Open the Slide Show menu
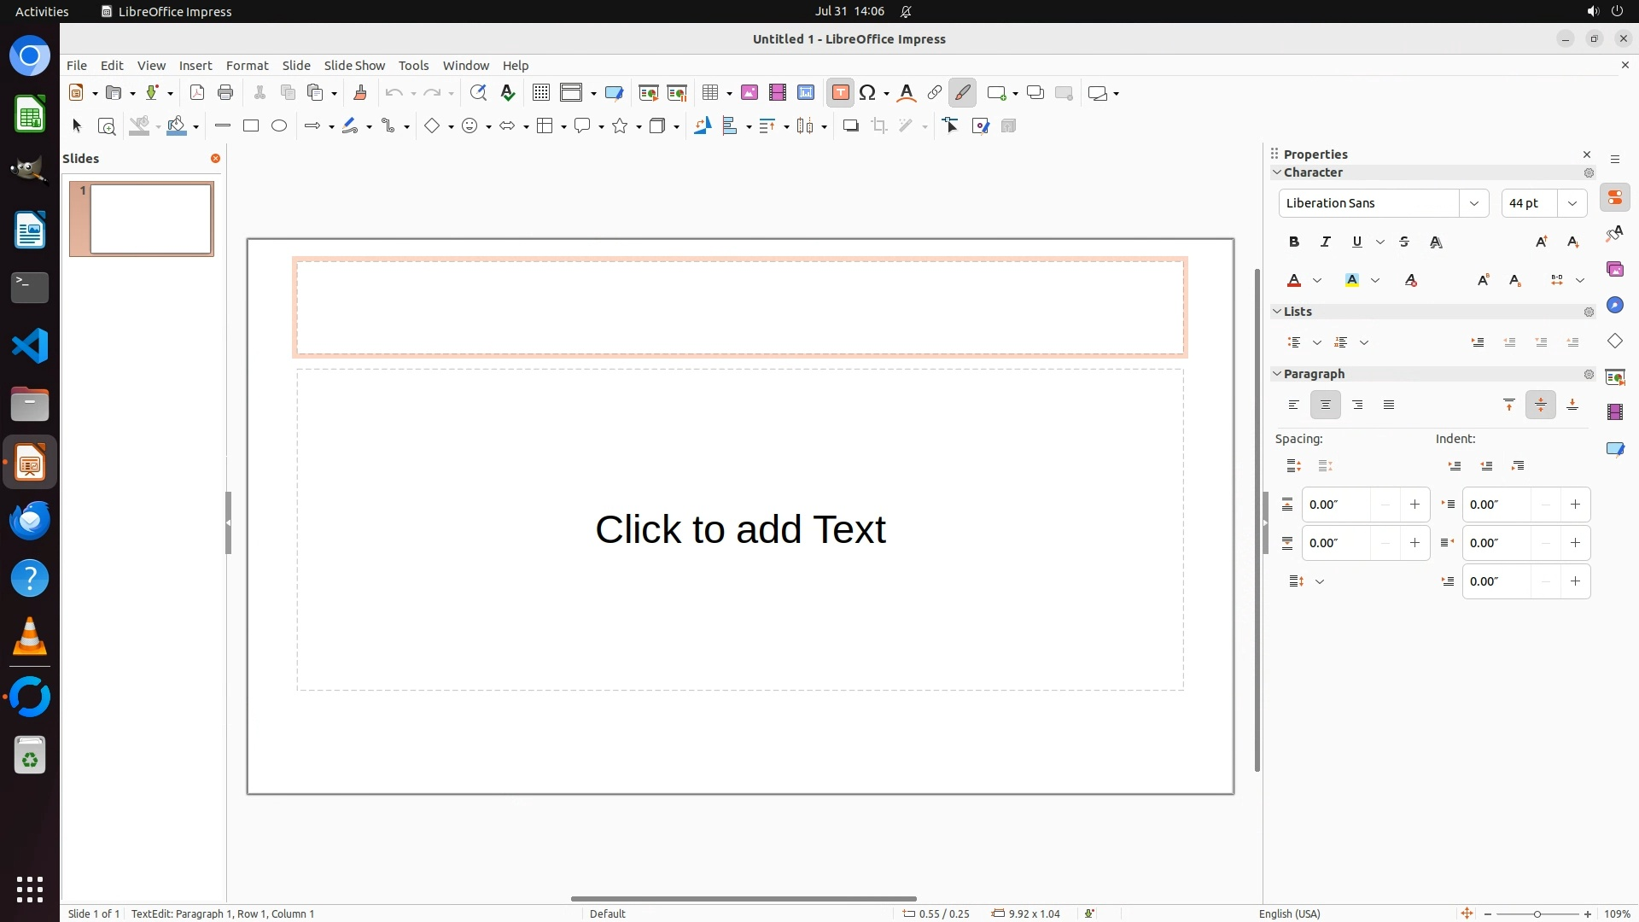Viewport: 1639px width, 922px height. [x=354, y=66]
